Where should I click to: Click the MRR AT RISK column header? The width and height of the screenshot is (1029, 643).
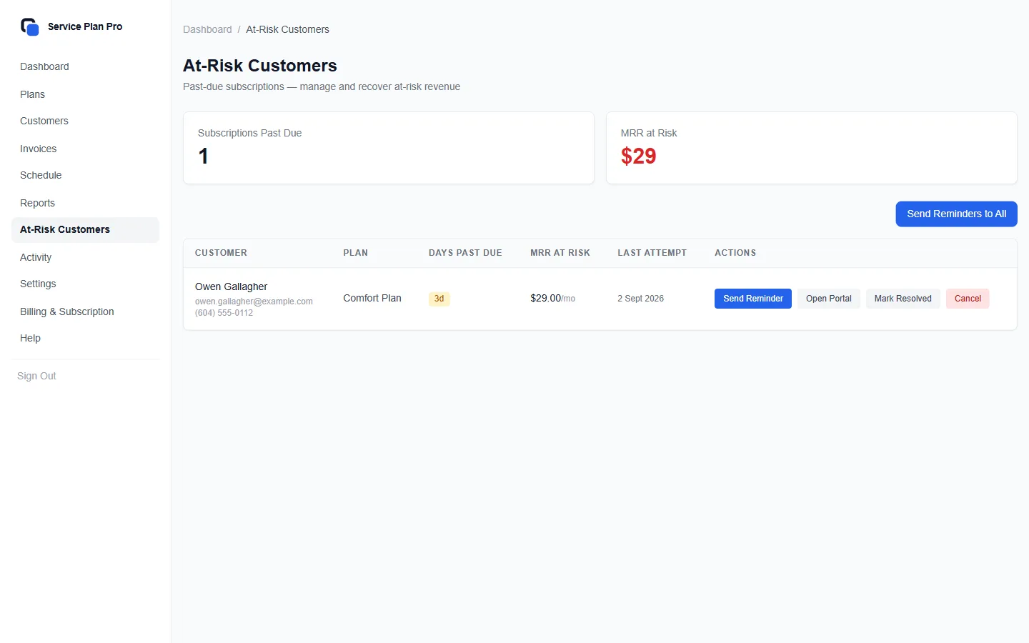pyautogui.click(x=560, y=253)
